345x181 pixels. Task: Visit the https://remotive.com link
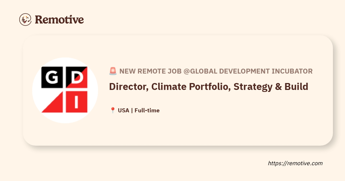coord(296,163)
